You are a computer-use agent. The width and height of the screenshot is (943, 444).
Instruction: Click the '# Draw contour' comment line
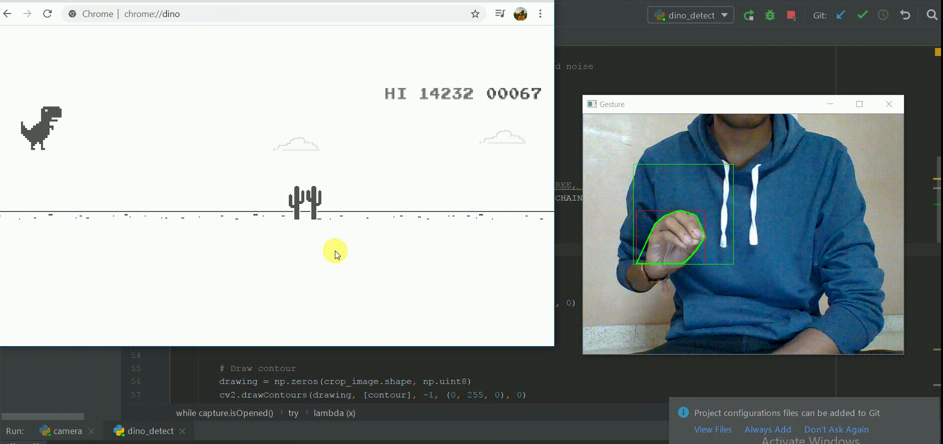pyautogui.click(x=257, y=368)
